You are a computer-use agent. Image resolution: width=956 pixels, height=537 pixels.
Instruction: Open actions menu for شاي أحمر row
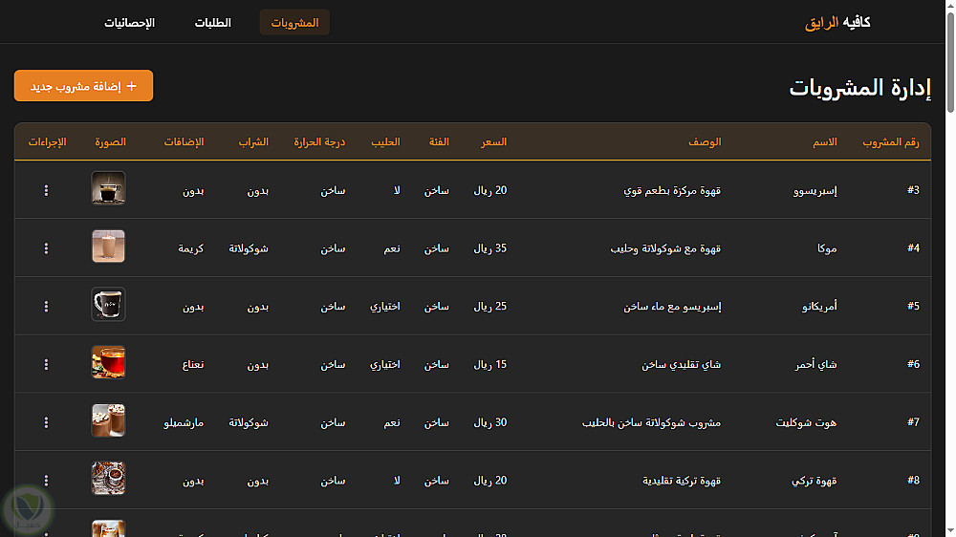46,364
